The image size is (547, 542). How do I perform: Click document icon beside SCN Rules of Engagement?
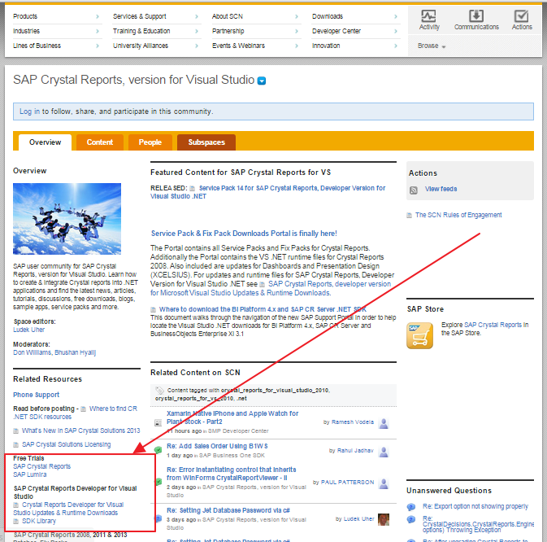(x=409, y=215)
